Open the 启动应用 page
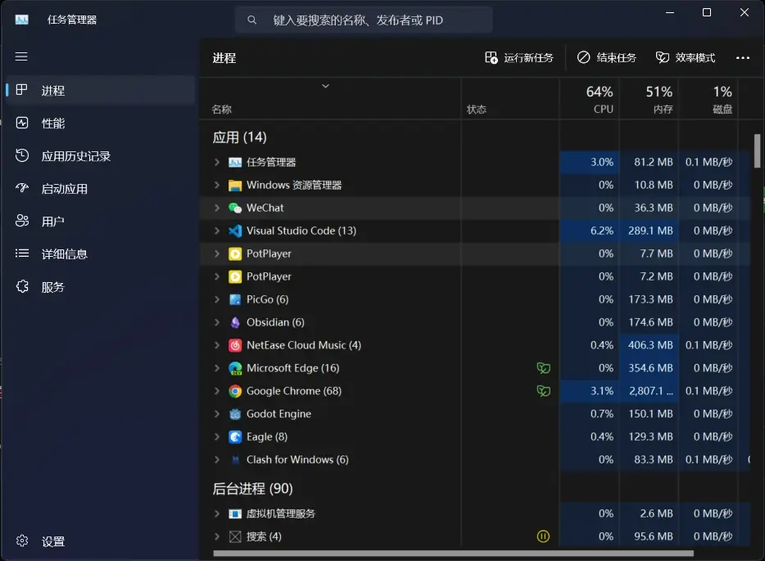The height and width of the screenshot is (561, 765). tap(100, 188)
